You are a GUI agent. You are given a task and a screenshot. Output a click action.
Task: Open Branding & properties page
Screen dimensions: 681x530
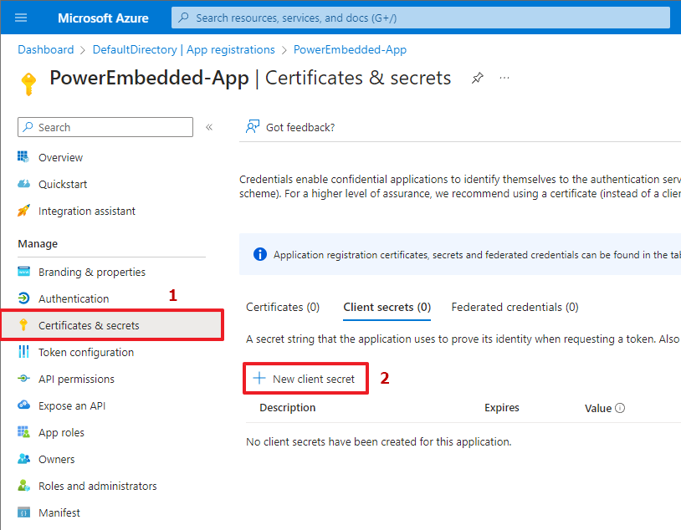[x=91, y=272]
